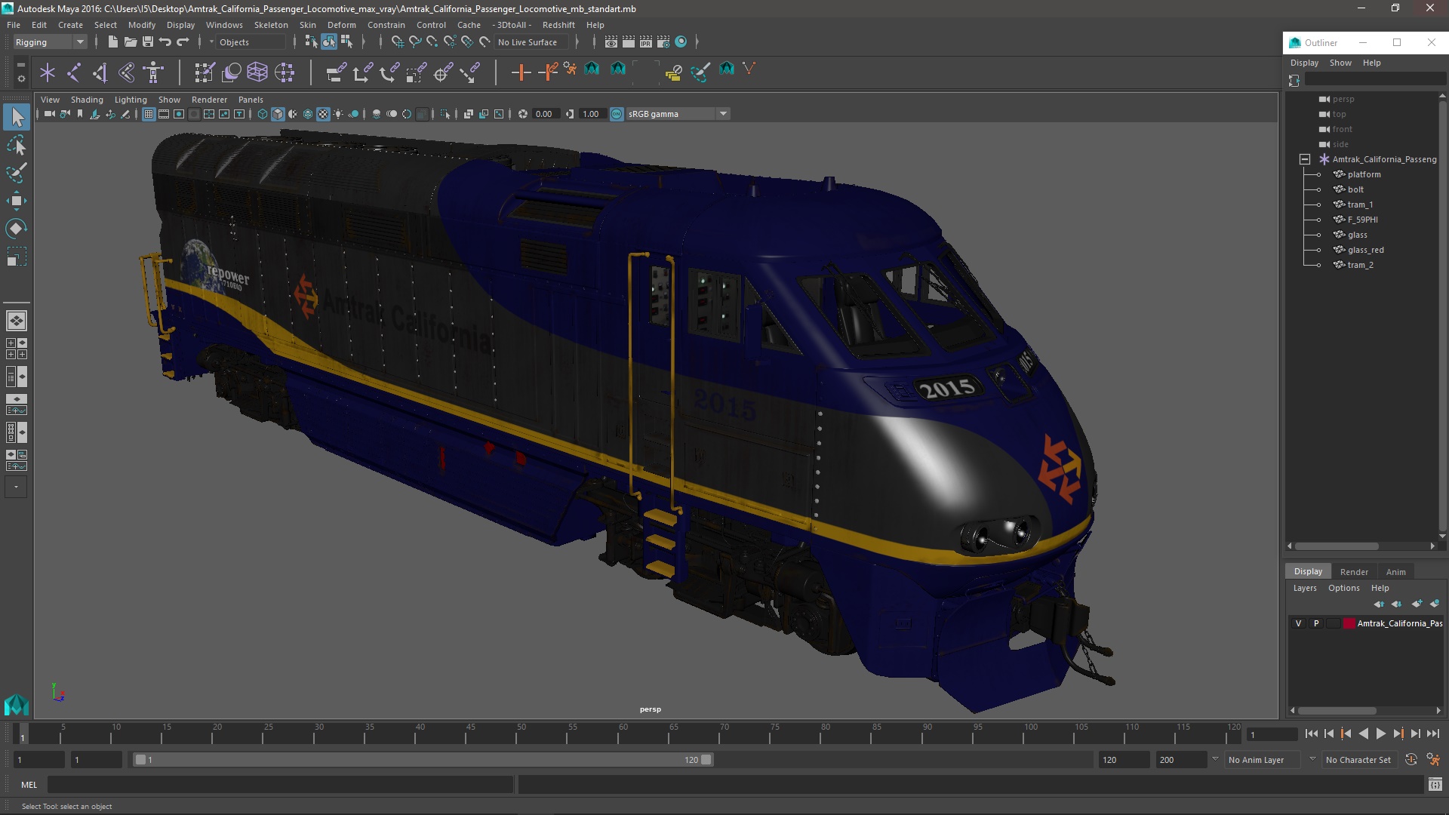
Task: Choose the Paint Selection tool
Action: point(17,173)
